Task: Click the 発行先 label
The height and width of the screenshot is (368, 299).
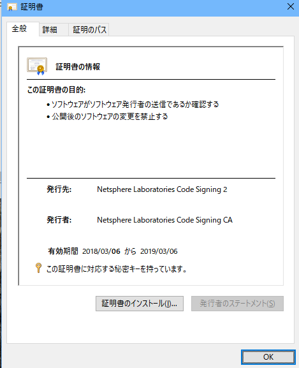Action: 59,189
